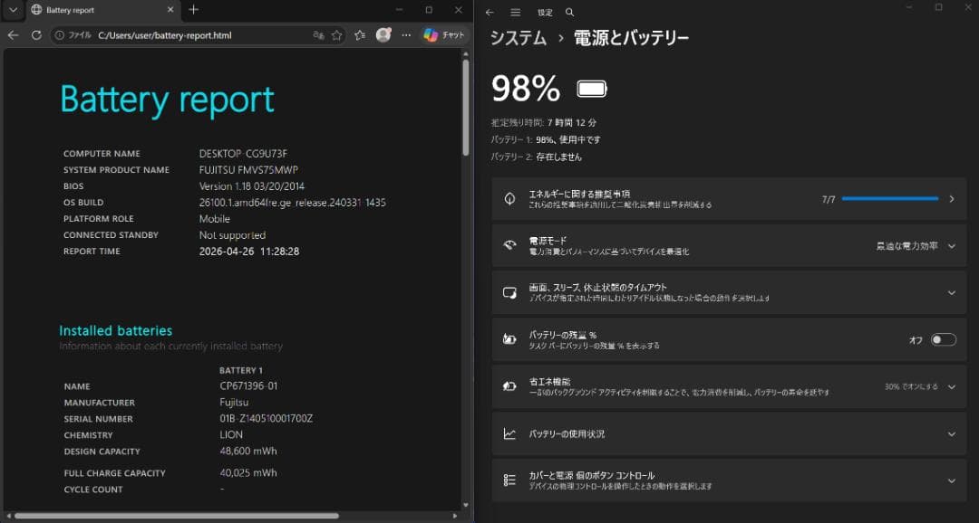Click the chevron on the energy recommendations row
Screen dimensions: 979x523
point(952,199)
